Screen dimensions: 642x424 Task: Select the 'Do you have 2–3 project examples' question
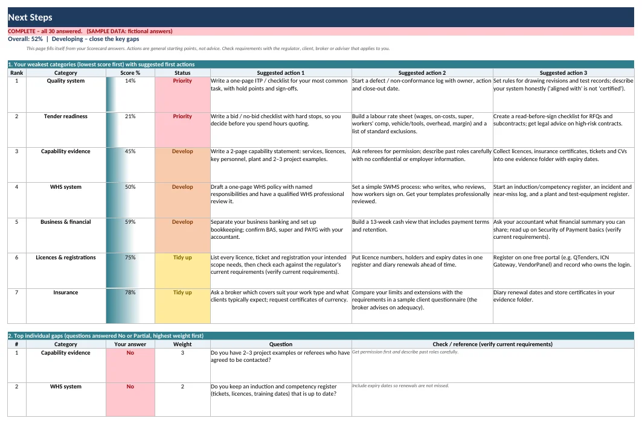281,365
